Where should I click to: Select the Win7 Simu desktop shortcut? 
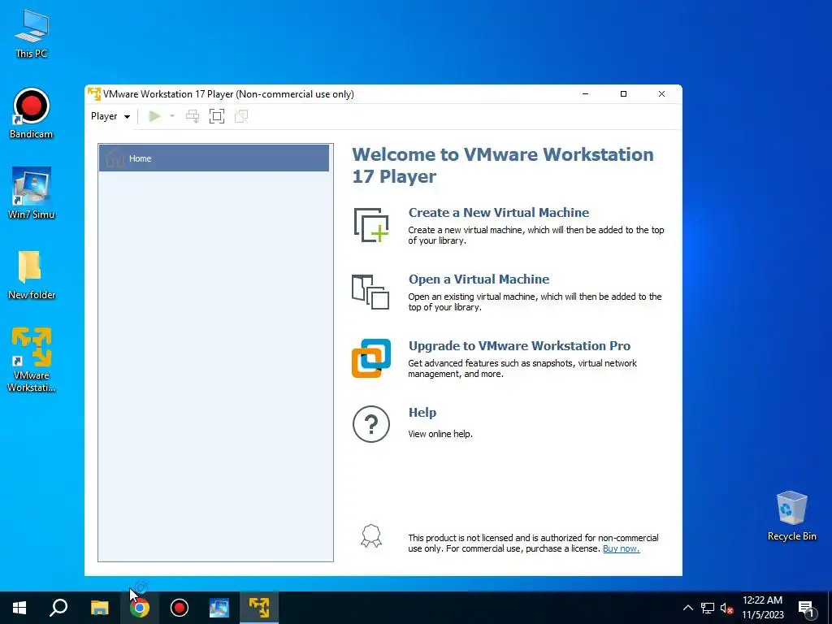[x=32, y=193]
